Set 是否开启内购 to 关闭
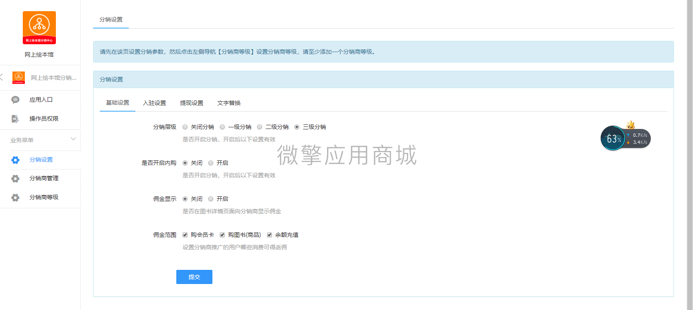This screenshot has width=693, height=310. pos(185,163)
